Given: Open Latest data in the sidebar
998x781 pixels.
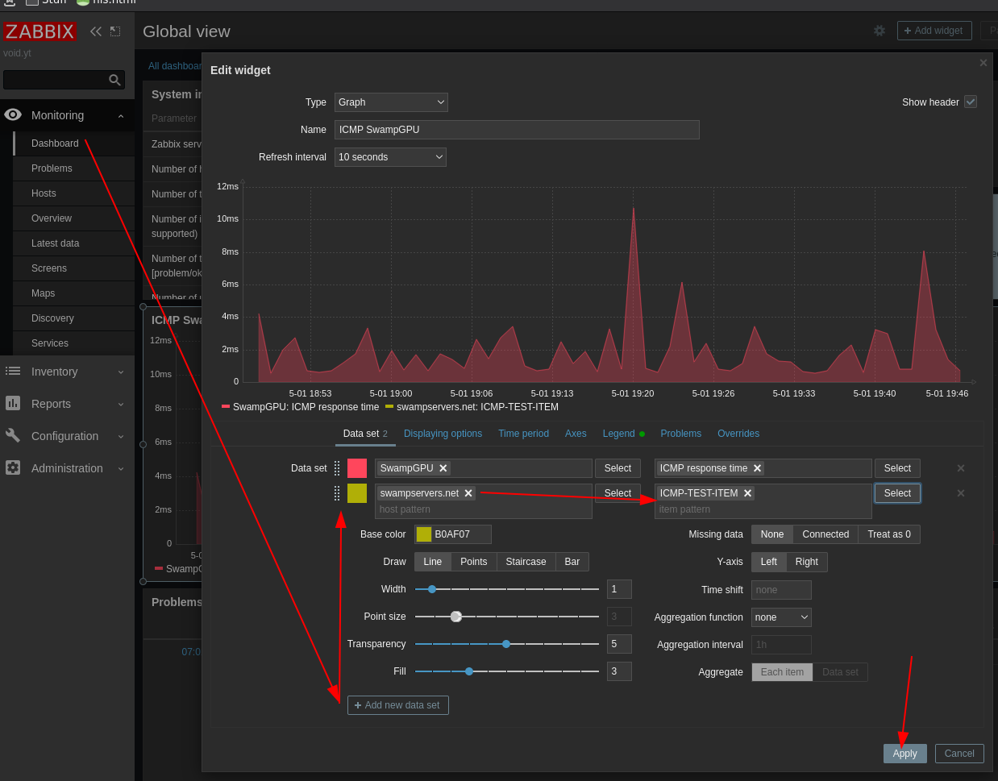Looking at the screenshot, I should (x=55, y=243).
